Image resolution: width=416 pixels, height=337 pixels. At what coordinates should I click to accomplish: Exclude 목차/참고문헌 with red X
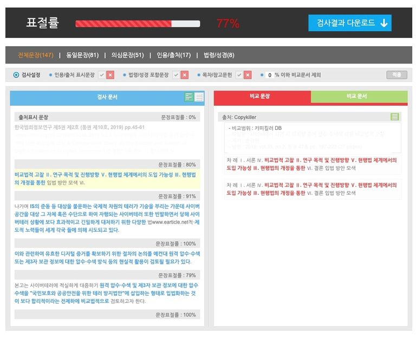pos(248,75)
